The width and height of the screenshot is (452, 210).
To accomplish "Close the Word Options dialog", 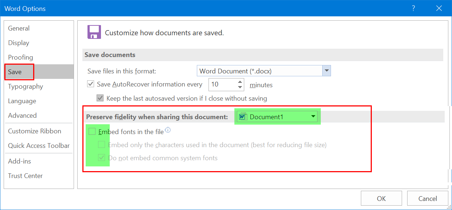I will pyautogui.click(x=439, y=8).
